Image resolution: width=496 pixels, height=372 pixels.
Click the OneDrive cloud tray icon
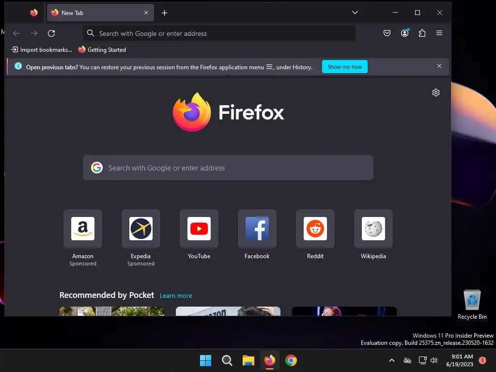(x=407, y=360)
